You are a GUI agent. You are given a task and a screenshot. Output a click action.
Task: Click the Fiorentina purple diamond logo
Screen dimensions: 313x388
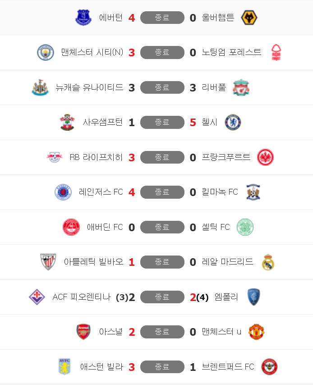(37, 297)
